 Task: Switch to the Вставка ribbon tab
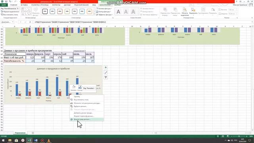pos(24,5)
